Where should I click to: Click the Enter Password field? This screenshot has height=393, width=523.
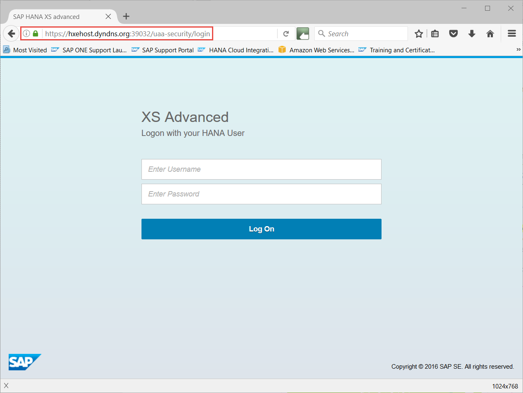(261, 194)
